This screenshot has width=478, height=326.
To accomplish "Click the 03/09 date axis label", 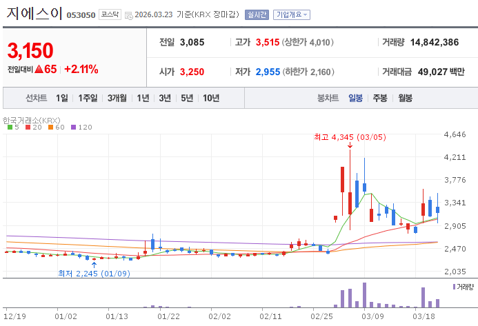I will click(x=372, y=316).
